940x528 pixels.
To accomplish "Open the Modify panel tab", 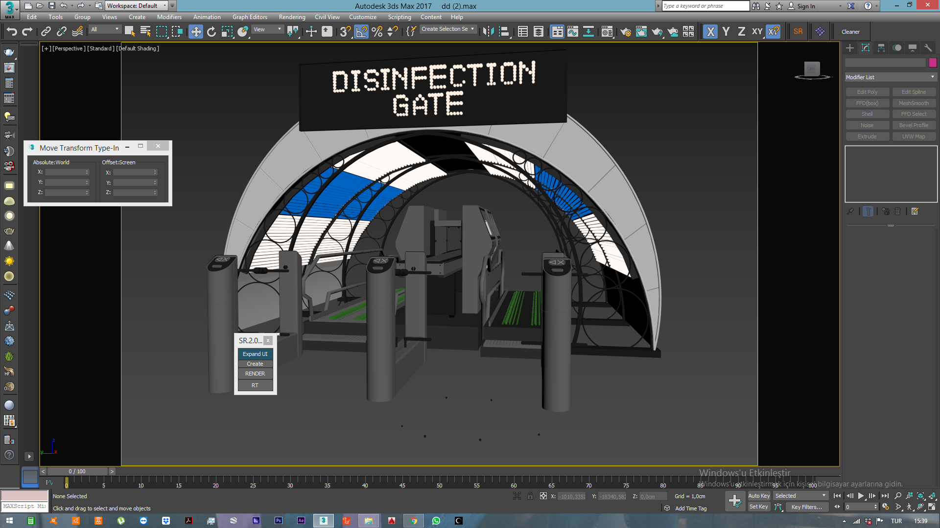I will pyautogui.click(x=866, y=47).
